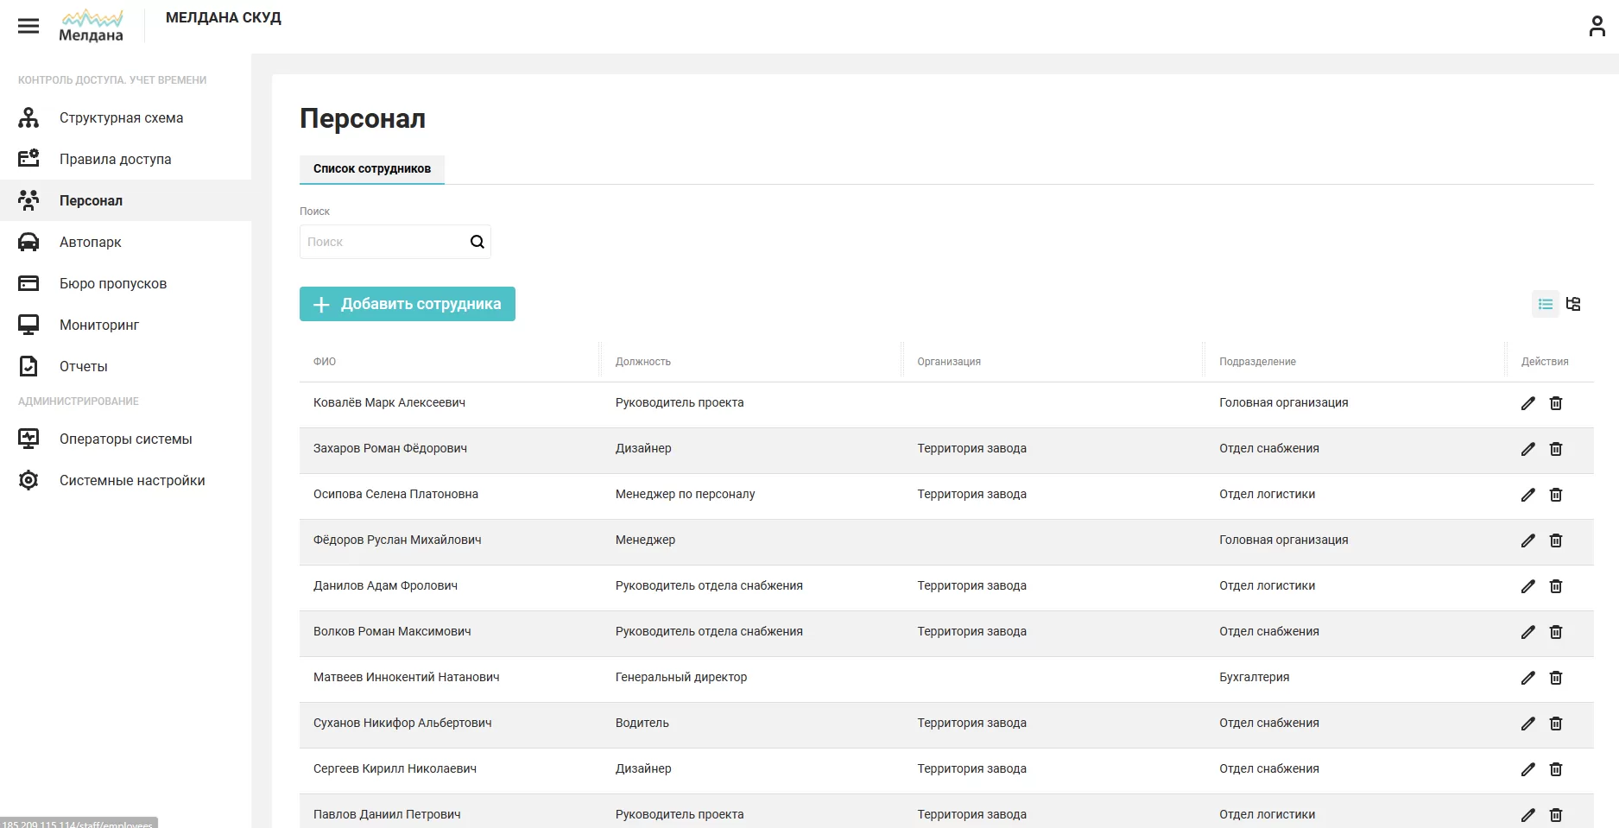The height and width of the screenshot is (828, 1619).
Task: Delete employee Матвеев Иннокентий Натанович
Action: pos(1556,678)
